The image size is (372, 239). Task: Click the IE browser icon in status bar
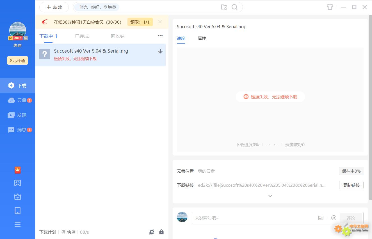tap(152, 232)
